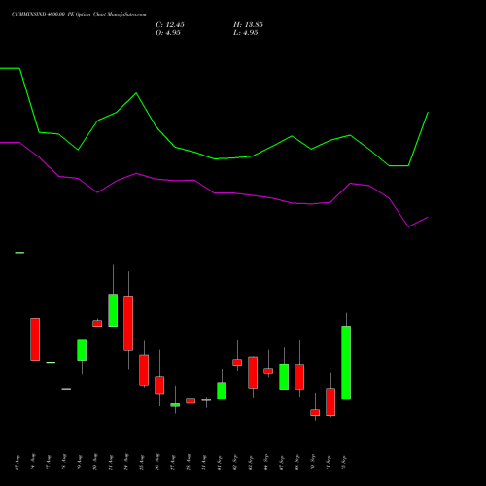Click the last large green candle on the chart
This screenshot has width=486, height=486.
click(346, 363)
